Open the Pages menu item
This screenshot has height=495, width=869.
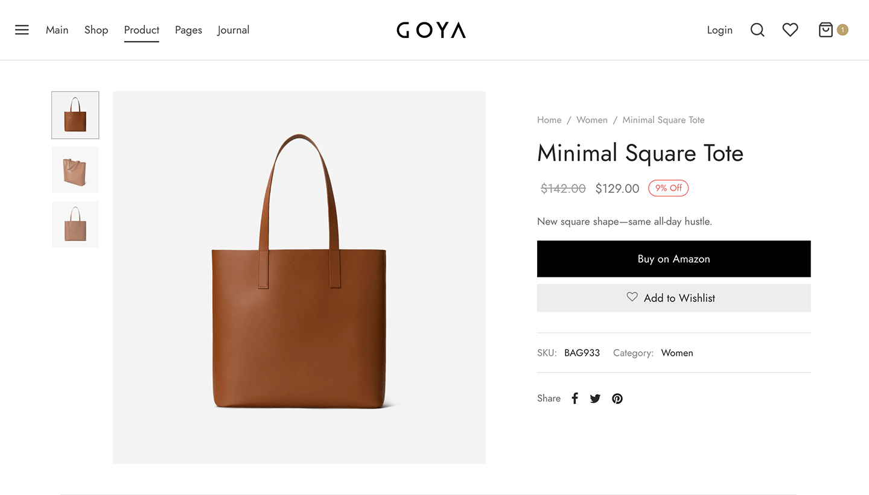(188, 30)
